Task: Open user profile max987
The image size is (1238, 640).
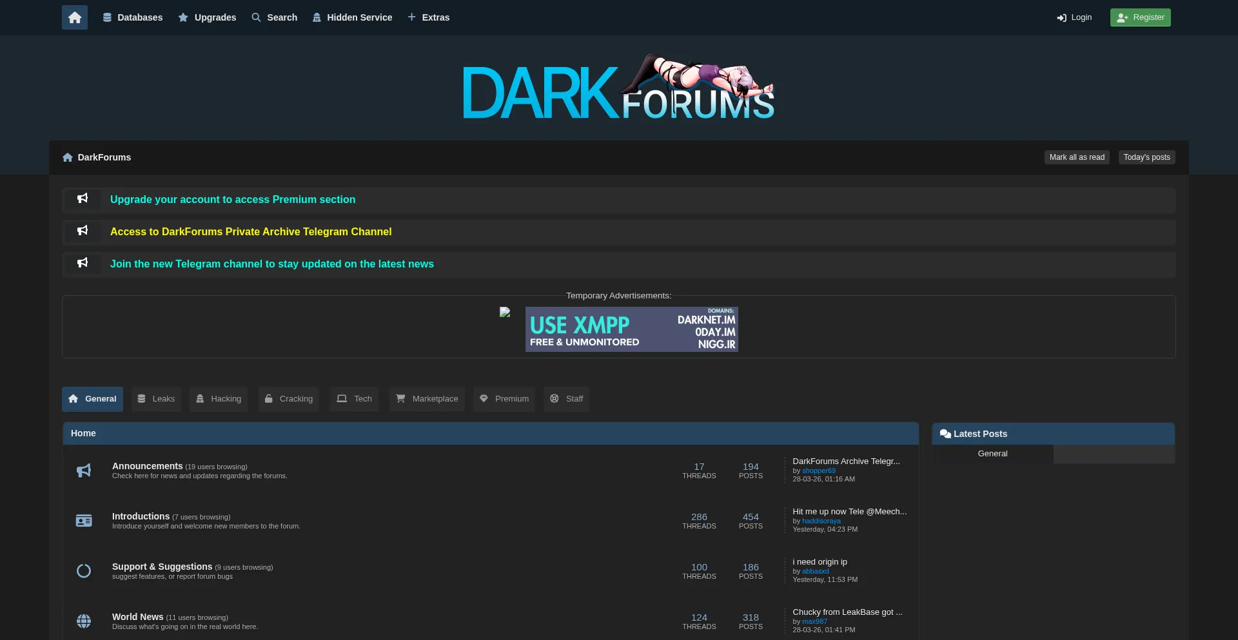Action: coord(814,622)
